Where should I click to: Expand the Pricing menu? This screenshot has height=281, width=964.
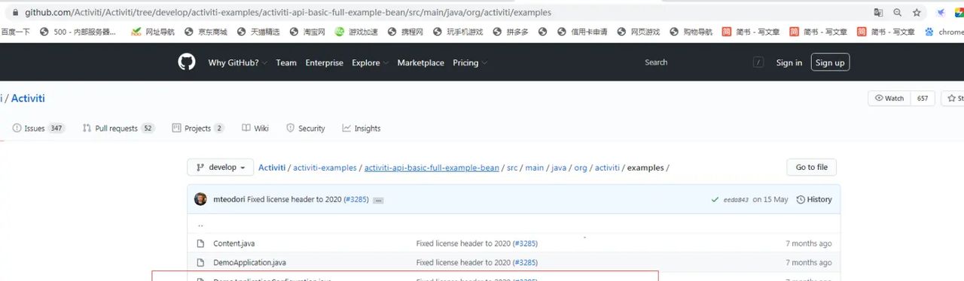coord(470,63)
